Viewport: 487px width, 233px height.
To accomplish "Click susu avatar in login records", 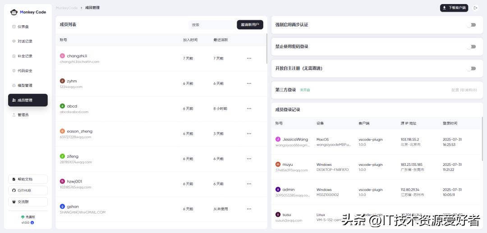I will pos(278,215).
